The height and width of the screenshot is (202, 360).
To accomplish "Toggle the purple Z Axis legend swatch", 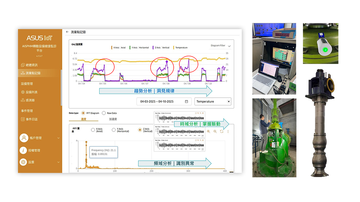I will 154,48.
